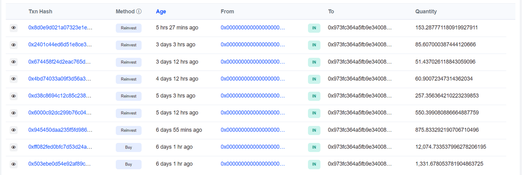
Task: Open From address in the 1,331.67 quantity row
Action: click(x=253, y=164)
